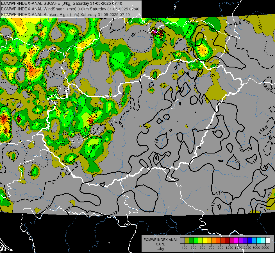The width and height of the screenshot is (275, 253).
Task: Select the gray swatch in CAPE legend
Action: click(182, 240)
